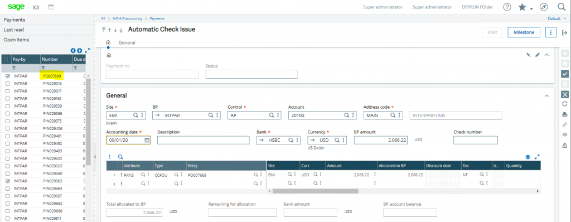This screenshot has width=571, height=222.
Task: Click the search magnifier in header
Action: coord(562,7)
